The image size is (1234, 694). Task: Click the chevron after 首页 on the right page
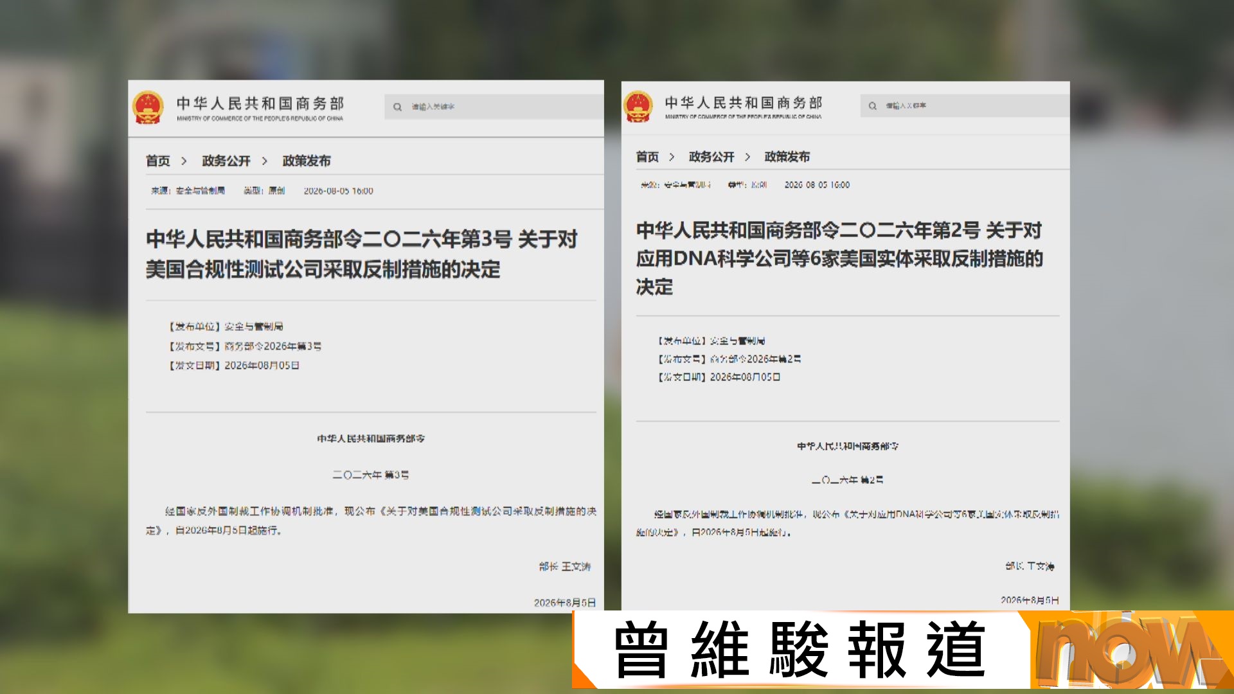pyautogui.click(x=672, y=157)
